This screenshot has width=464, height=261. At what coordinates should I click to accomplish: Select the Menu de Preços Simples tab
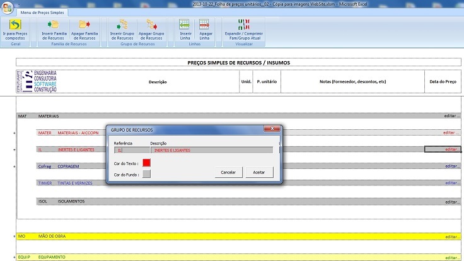coord(42,13)
